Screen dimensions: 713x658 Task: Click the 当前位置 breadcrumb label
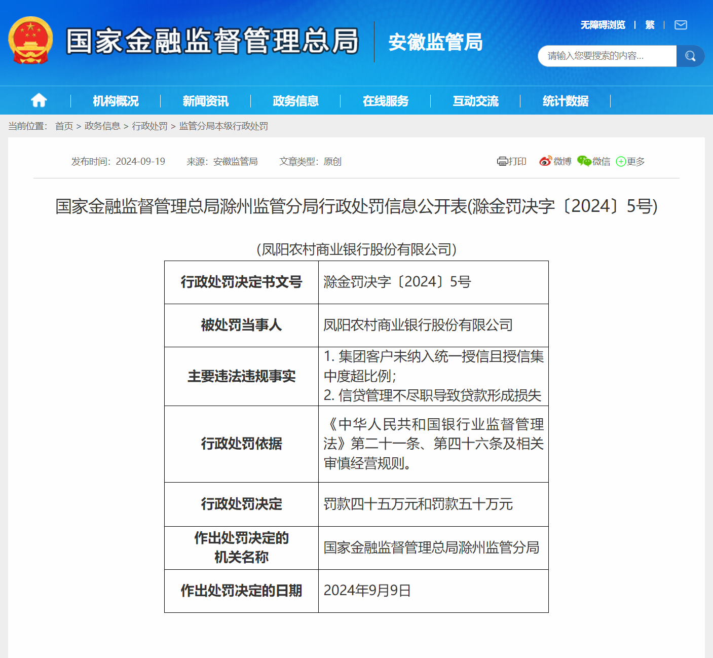[28, 126]
